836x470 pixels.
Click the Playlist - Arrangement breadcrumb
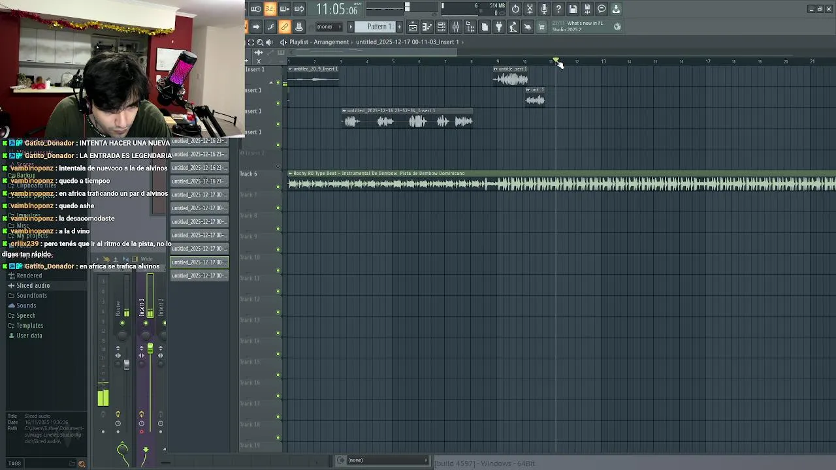[319, 42]
